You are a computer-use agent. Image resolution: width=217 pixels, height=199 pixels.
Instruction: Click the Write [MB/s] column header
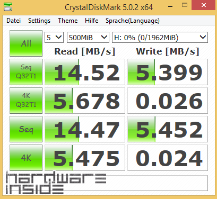coord(168,51)
